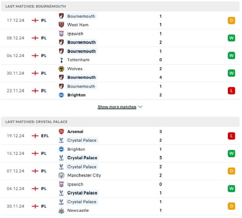This screenshot has height=218, width=242.
Task: Click the Ipswich crest in 08.12.24 match
Action: pos(61,34)
